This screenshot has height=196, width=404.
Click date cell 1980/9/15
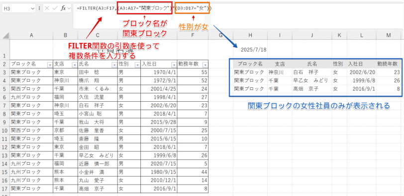pyautogui.click(x=159, y=172)
